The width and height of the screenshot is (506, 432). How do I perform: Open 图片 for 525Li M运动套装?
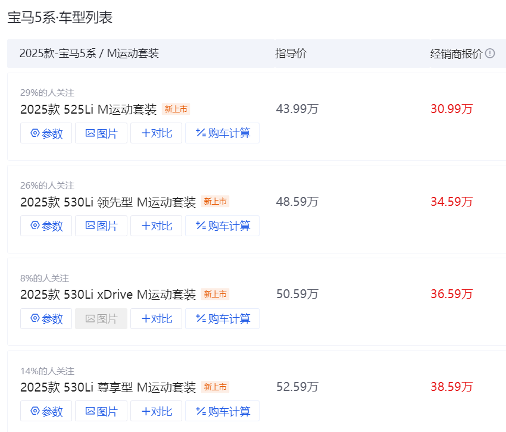pyautogui.click(x=101, y=133)
